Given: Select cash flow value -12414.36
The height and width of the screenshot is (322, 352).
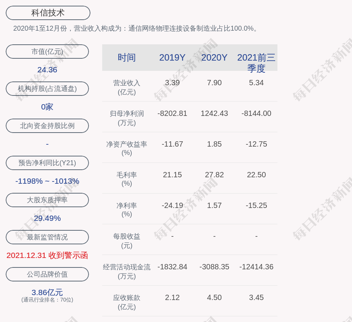Looking at the screenshot, I should pyautogui.click(x=256, y=267).
